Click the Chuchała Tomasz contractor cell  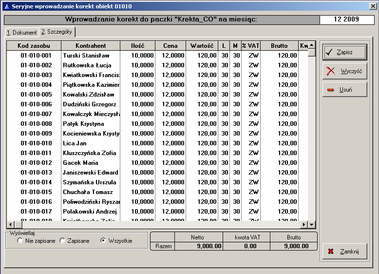[91, 192]
